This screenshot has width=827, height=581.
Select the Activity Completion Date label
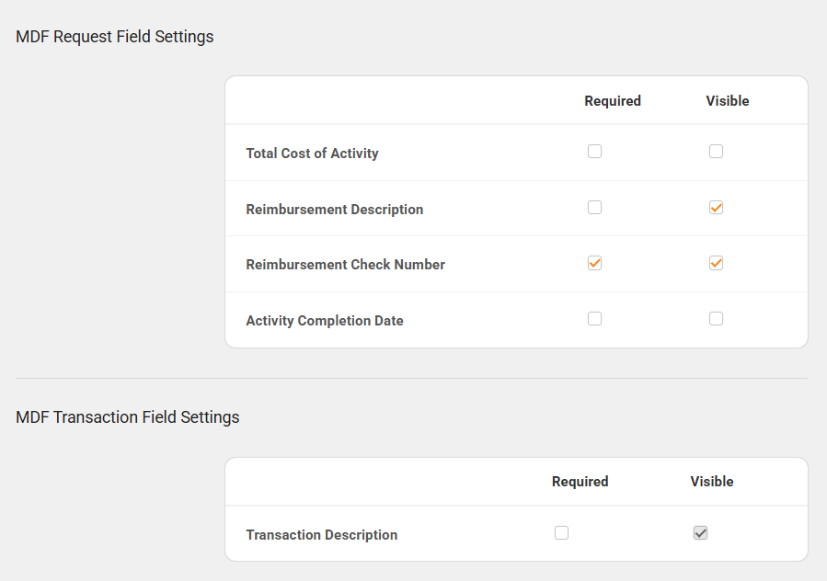[325, 321]
